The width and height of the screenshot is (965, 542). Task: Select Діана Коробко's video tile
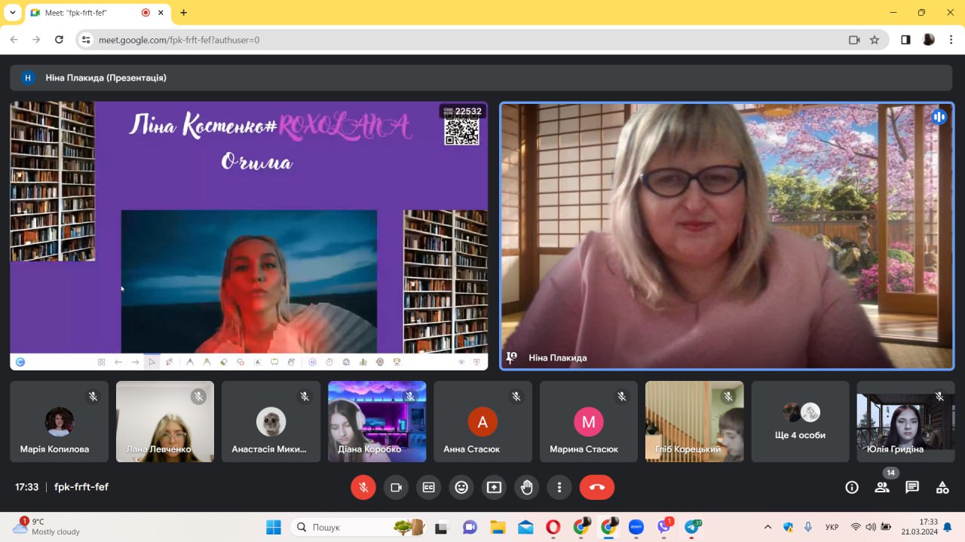click(377, 422)
